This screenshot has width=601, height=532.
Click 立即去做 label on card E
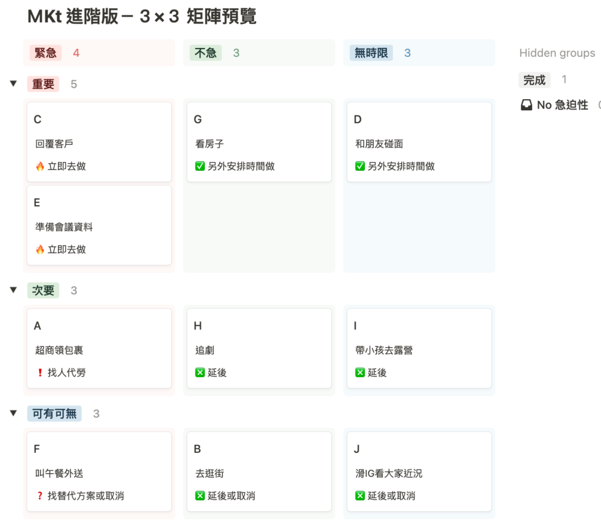[x=67, y=250]
